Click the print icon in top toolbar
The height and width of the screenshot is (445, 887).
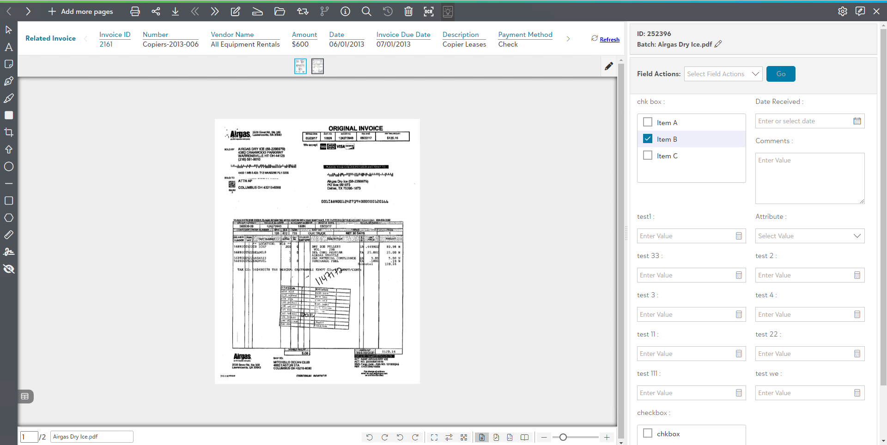pyautogui.click(x=135, y=12)
